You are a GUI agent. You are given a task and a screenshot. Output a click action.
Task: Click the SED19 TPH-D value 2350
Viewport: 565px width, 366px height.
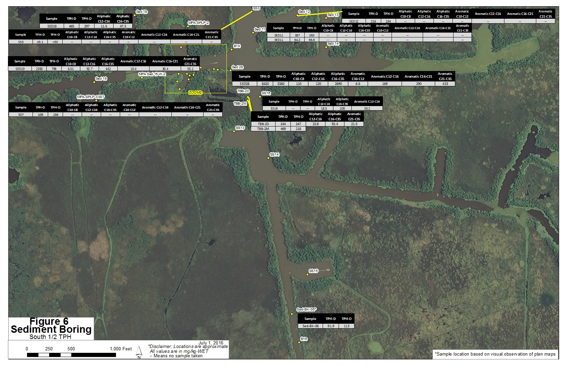click(x=39, y=69)
